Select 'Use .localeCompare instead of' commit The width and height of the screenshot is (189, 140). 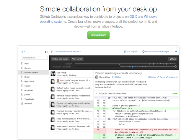coord(71,81)
